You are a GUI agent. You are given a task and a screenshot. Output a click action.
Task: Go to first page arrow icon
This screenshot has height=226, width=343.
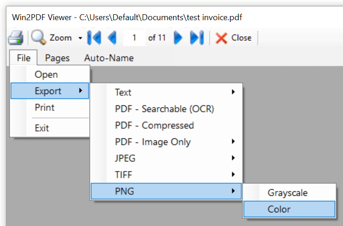(94, 38)
